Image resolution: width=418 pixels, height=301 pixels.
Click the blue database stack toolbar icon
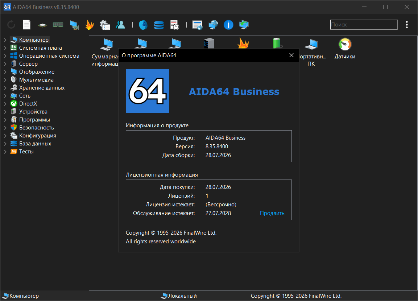[159, 25]
